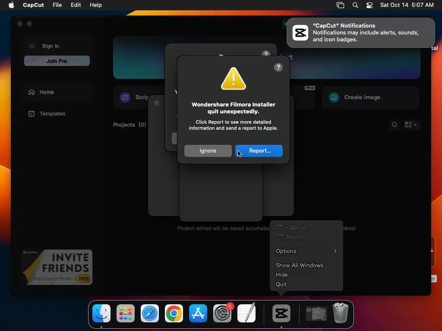Open Templates in CapCut sidebar

[x=52, y=114]
